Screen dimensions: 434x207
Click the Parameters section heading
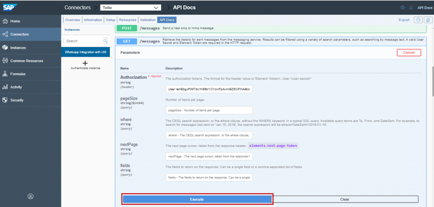(130, 52)
